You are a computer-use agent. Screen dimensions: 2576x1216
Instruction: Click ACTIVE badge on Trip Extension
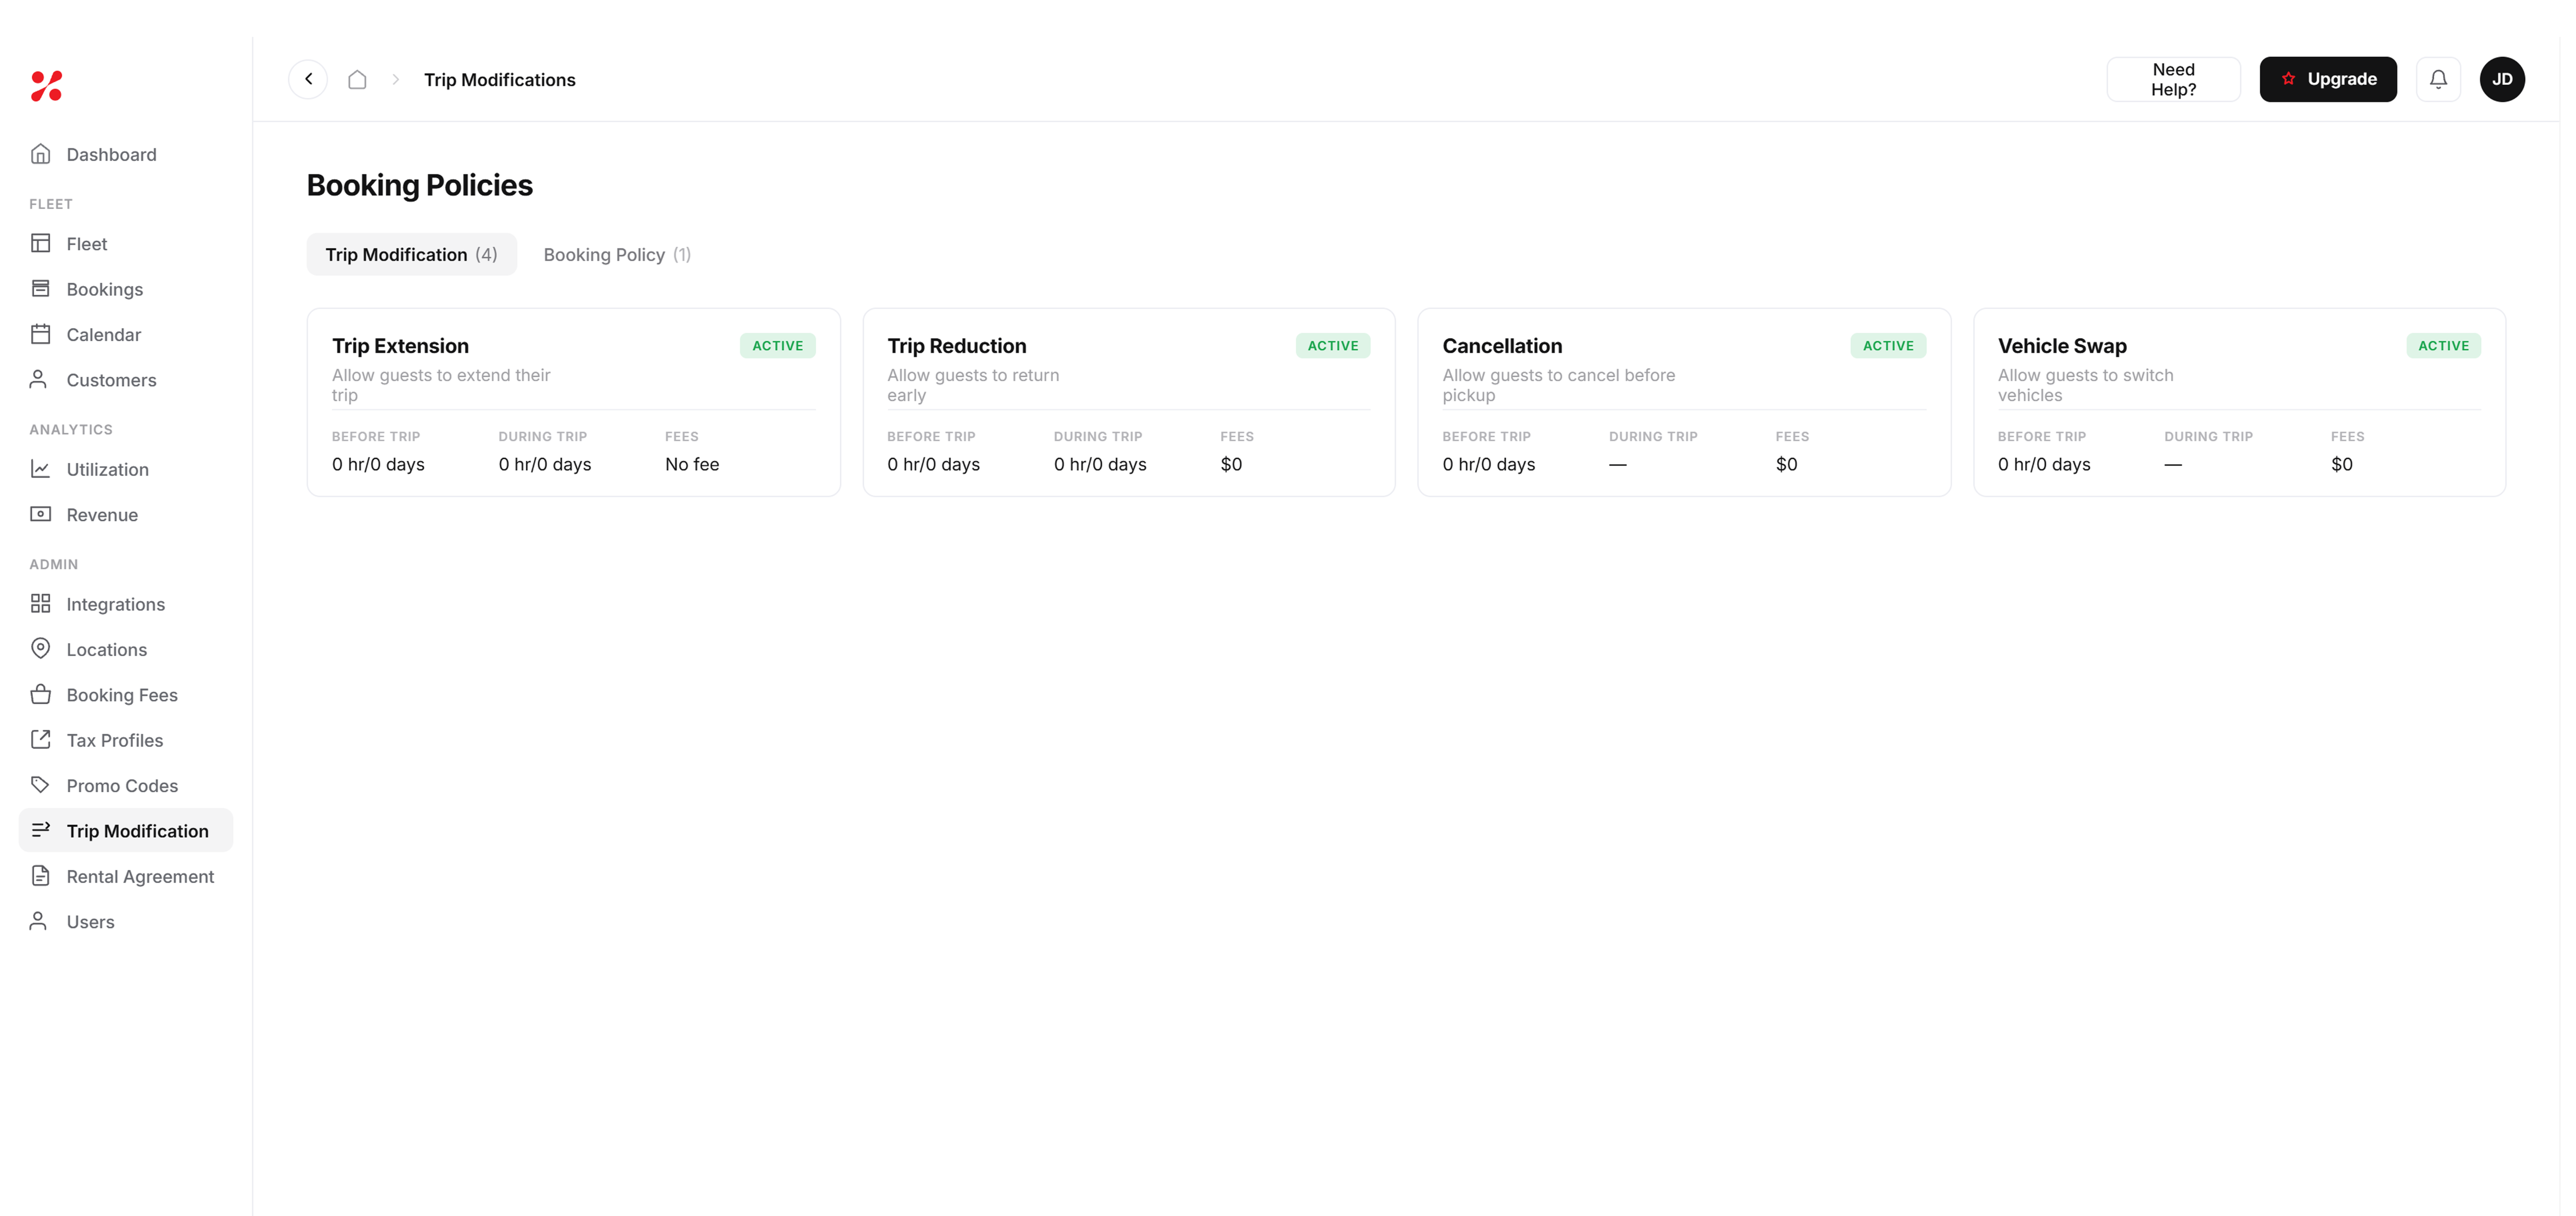777,345
